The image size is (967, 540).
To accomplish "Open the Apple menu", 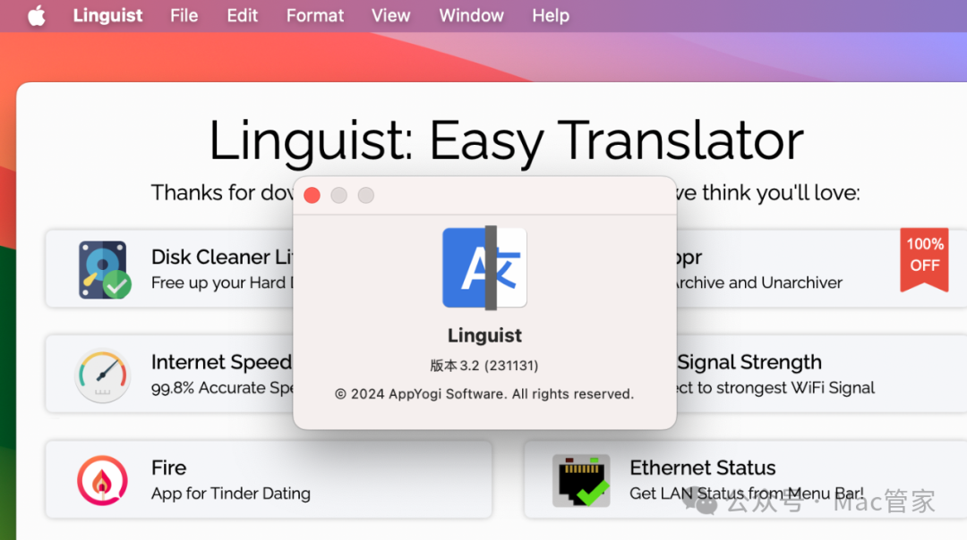I will (x=37, y=16).
